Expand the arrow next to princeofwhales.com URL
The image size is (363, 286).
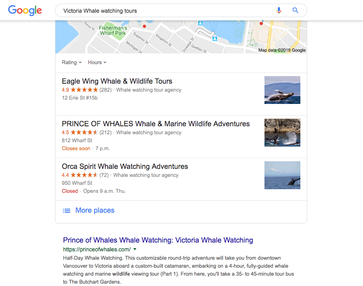(x=135, y=249)
